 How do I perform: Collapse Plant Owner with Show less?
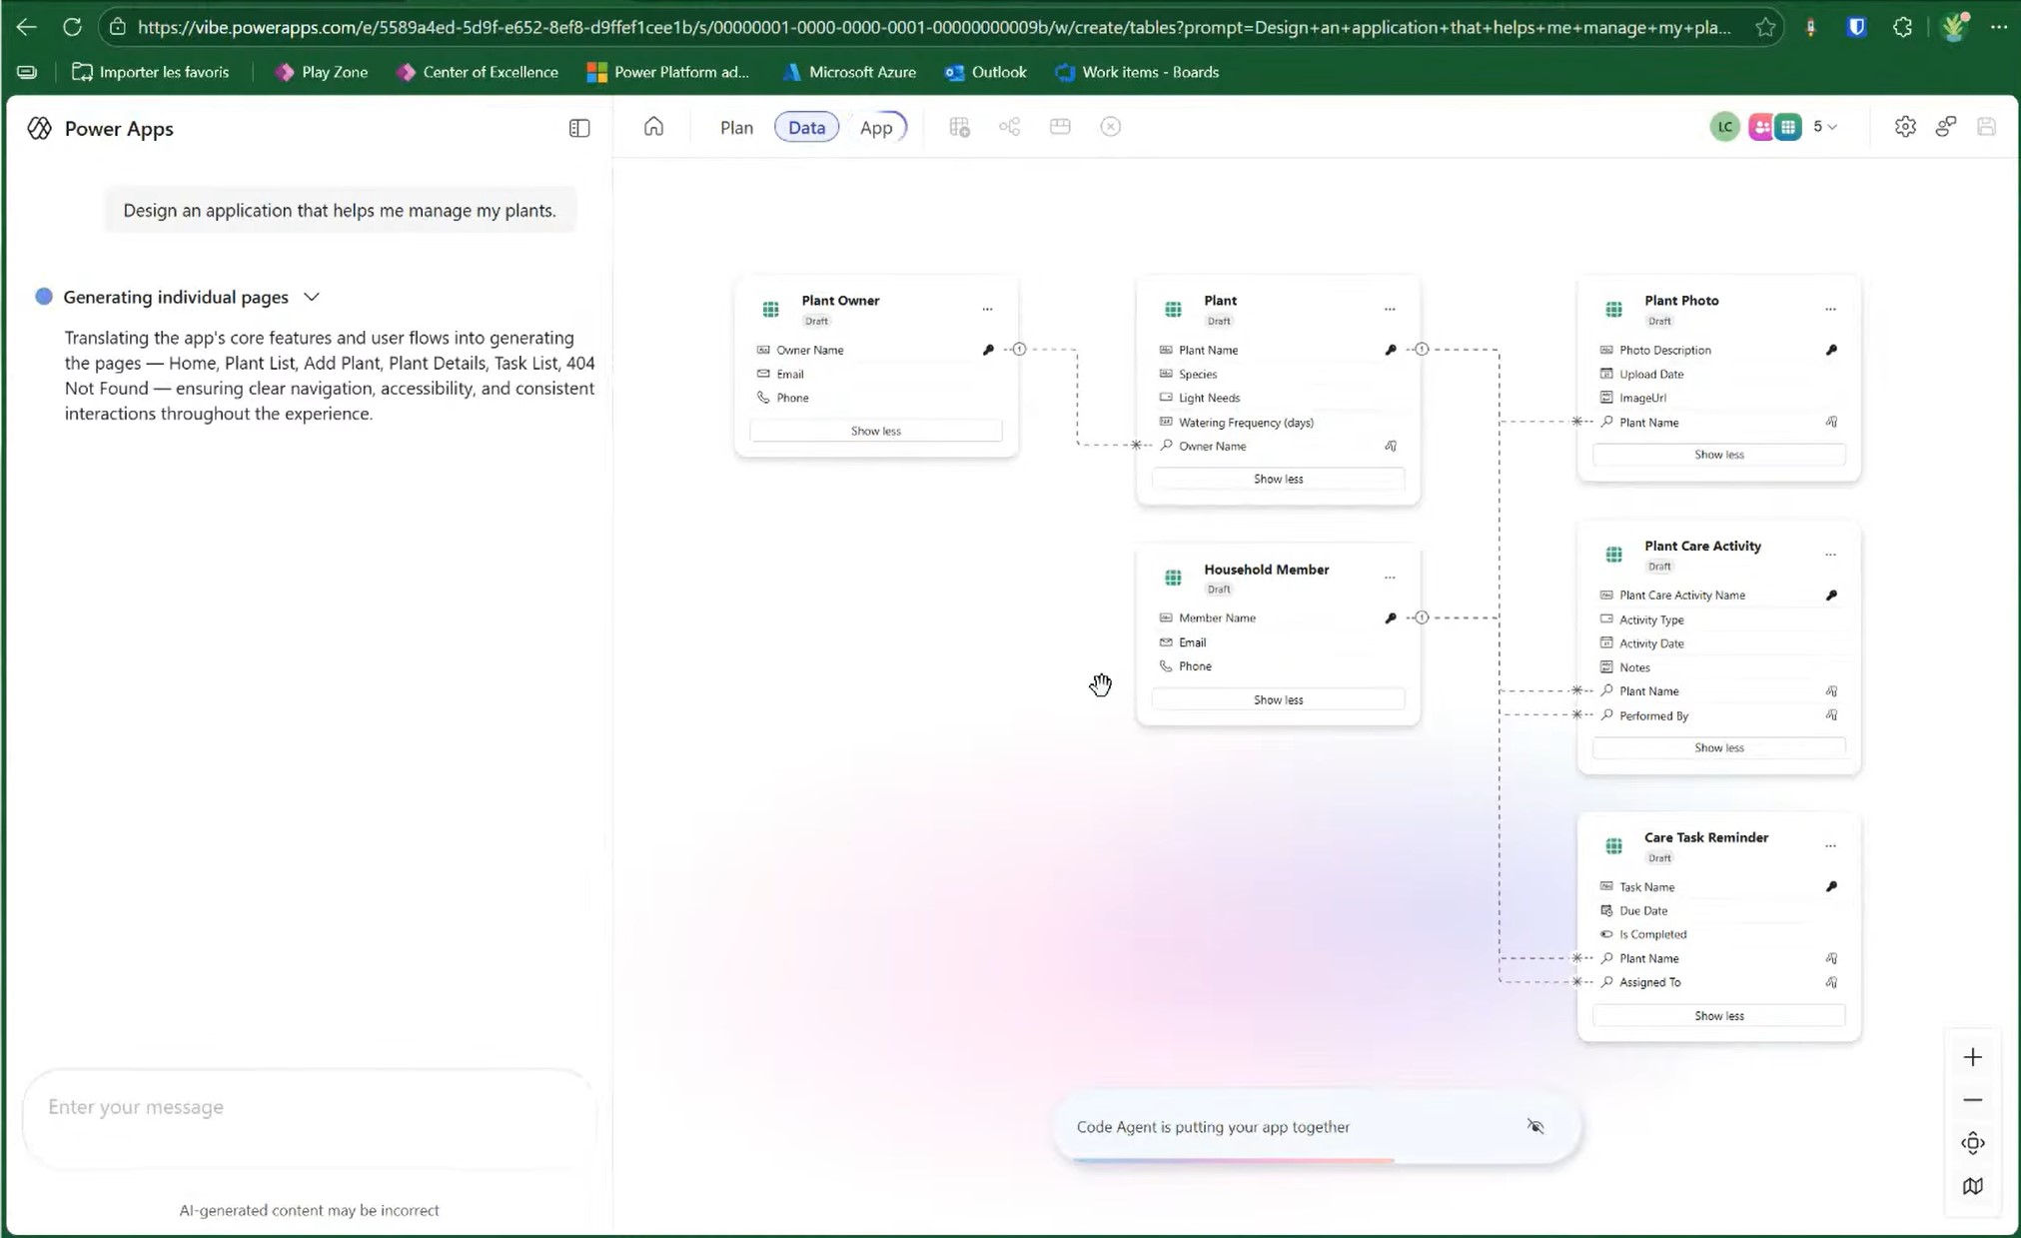click(875, 431)
